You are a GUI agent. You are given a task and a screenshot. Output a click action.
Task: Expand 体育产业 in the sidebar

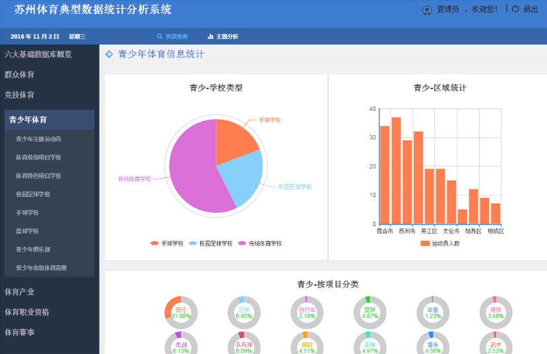coord(20,292)
